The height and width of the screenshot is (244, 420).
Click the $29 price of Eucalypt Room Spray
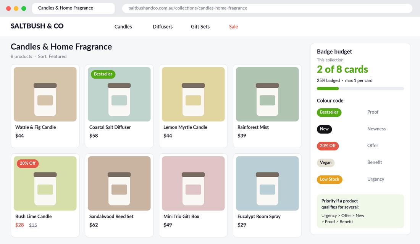pos(242,225)
